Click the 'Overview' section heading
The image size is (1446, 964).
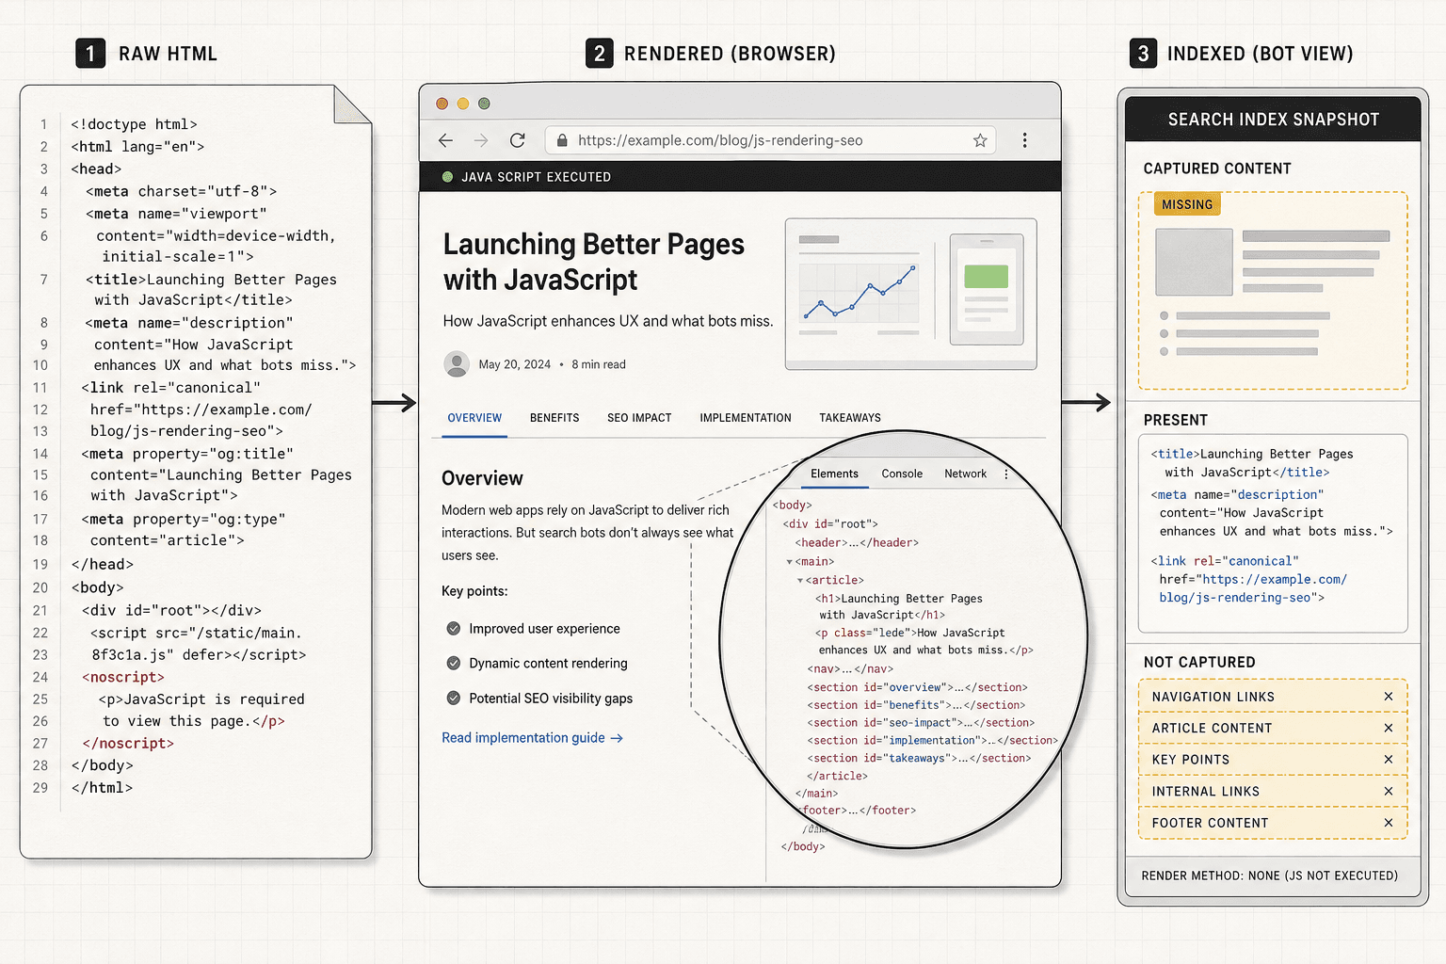482,478
